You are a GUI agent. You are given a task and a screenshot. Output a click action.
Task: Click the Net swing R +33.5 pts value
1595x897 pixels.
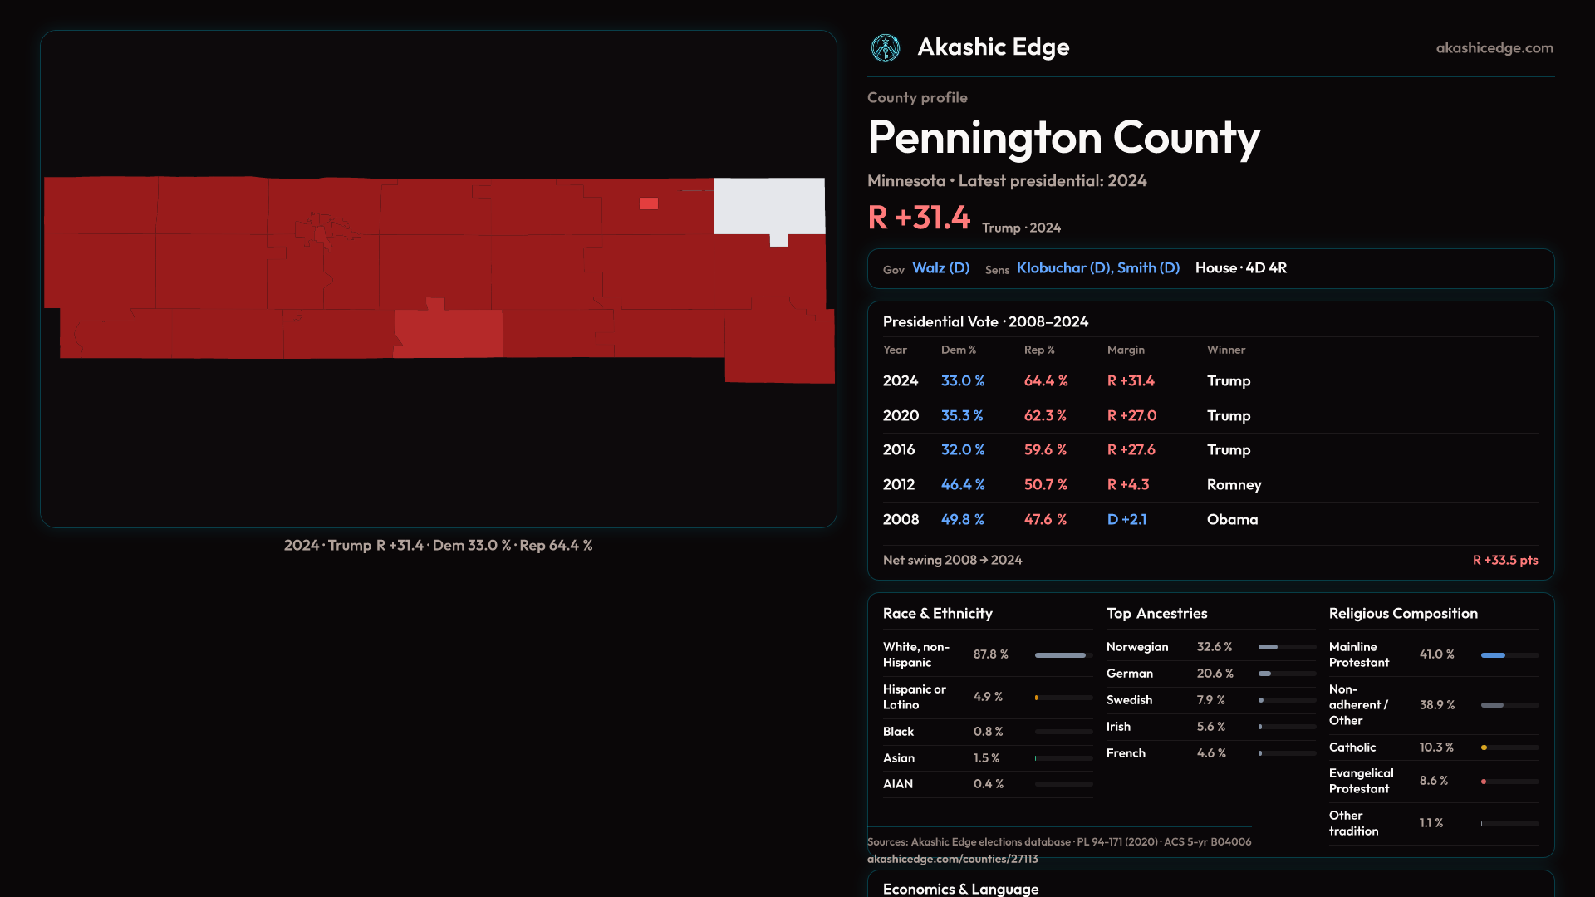pos(1504,561)
